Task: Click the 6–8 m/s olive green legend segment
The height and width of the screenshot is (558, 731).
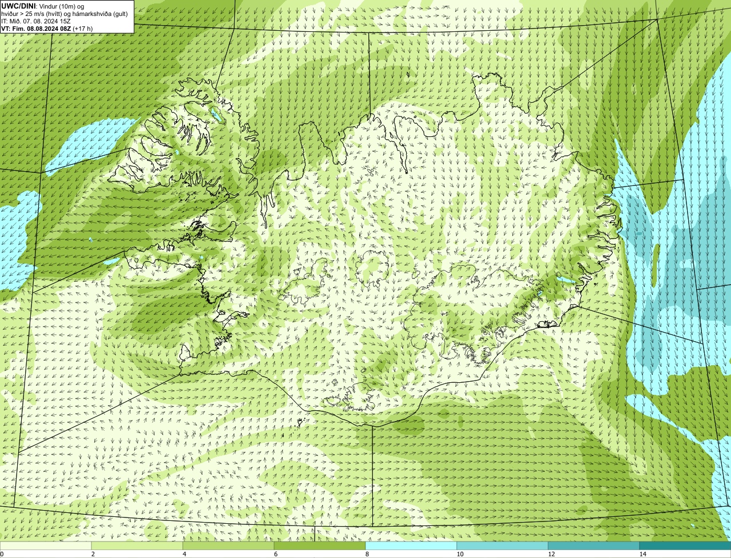Action: 320,545
